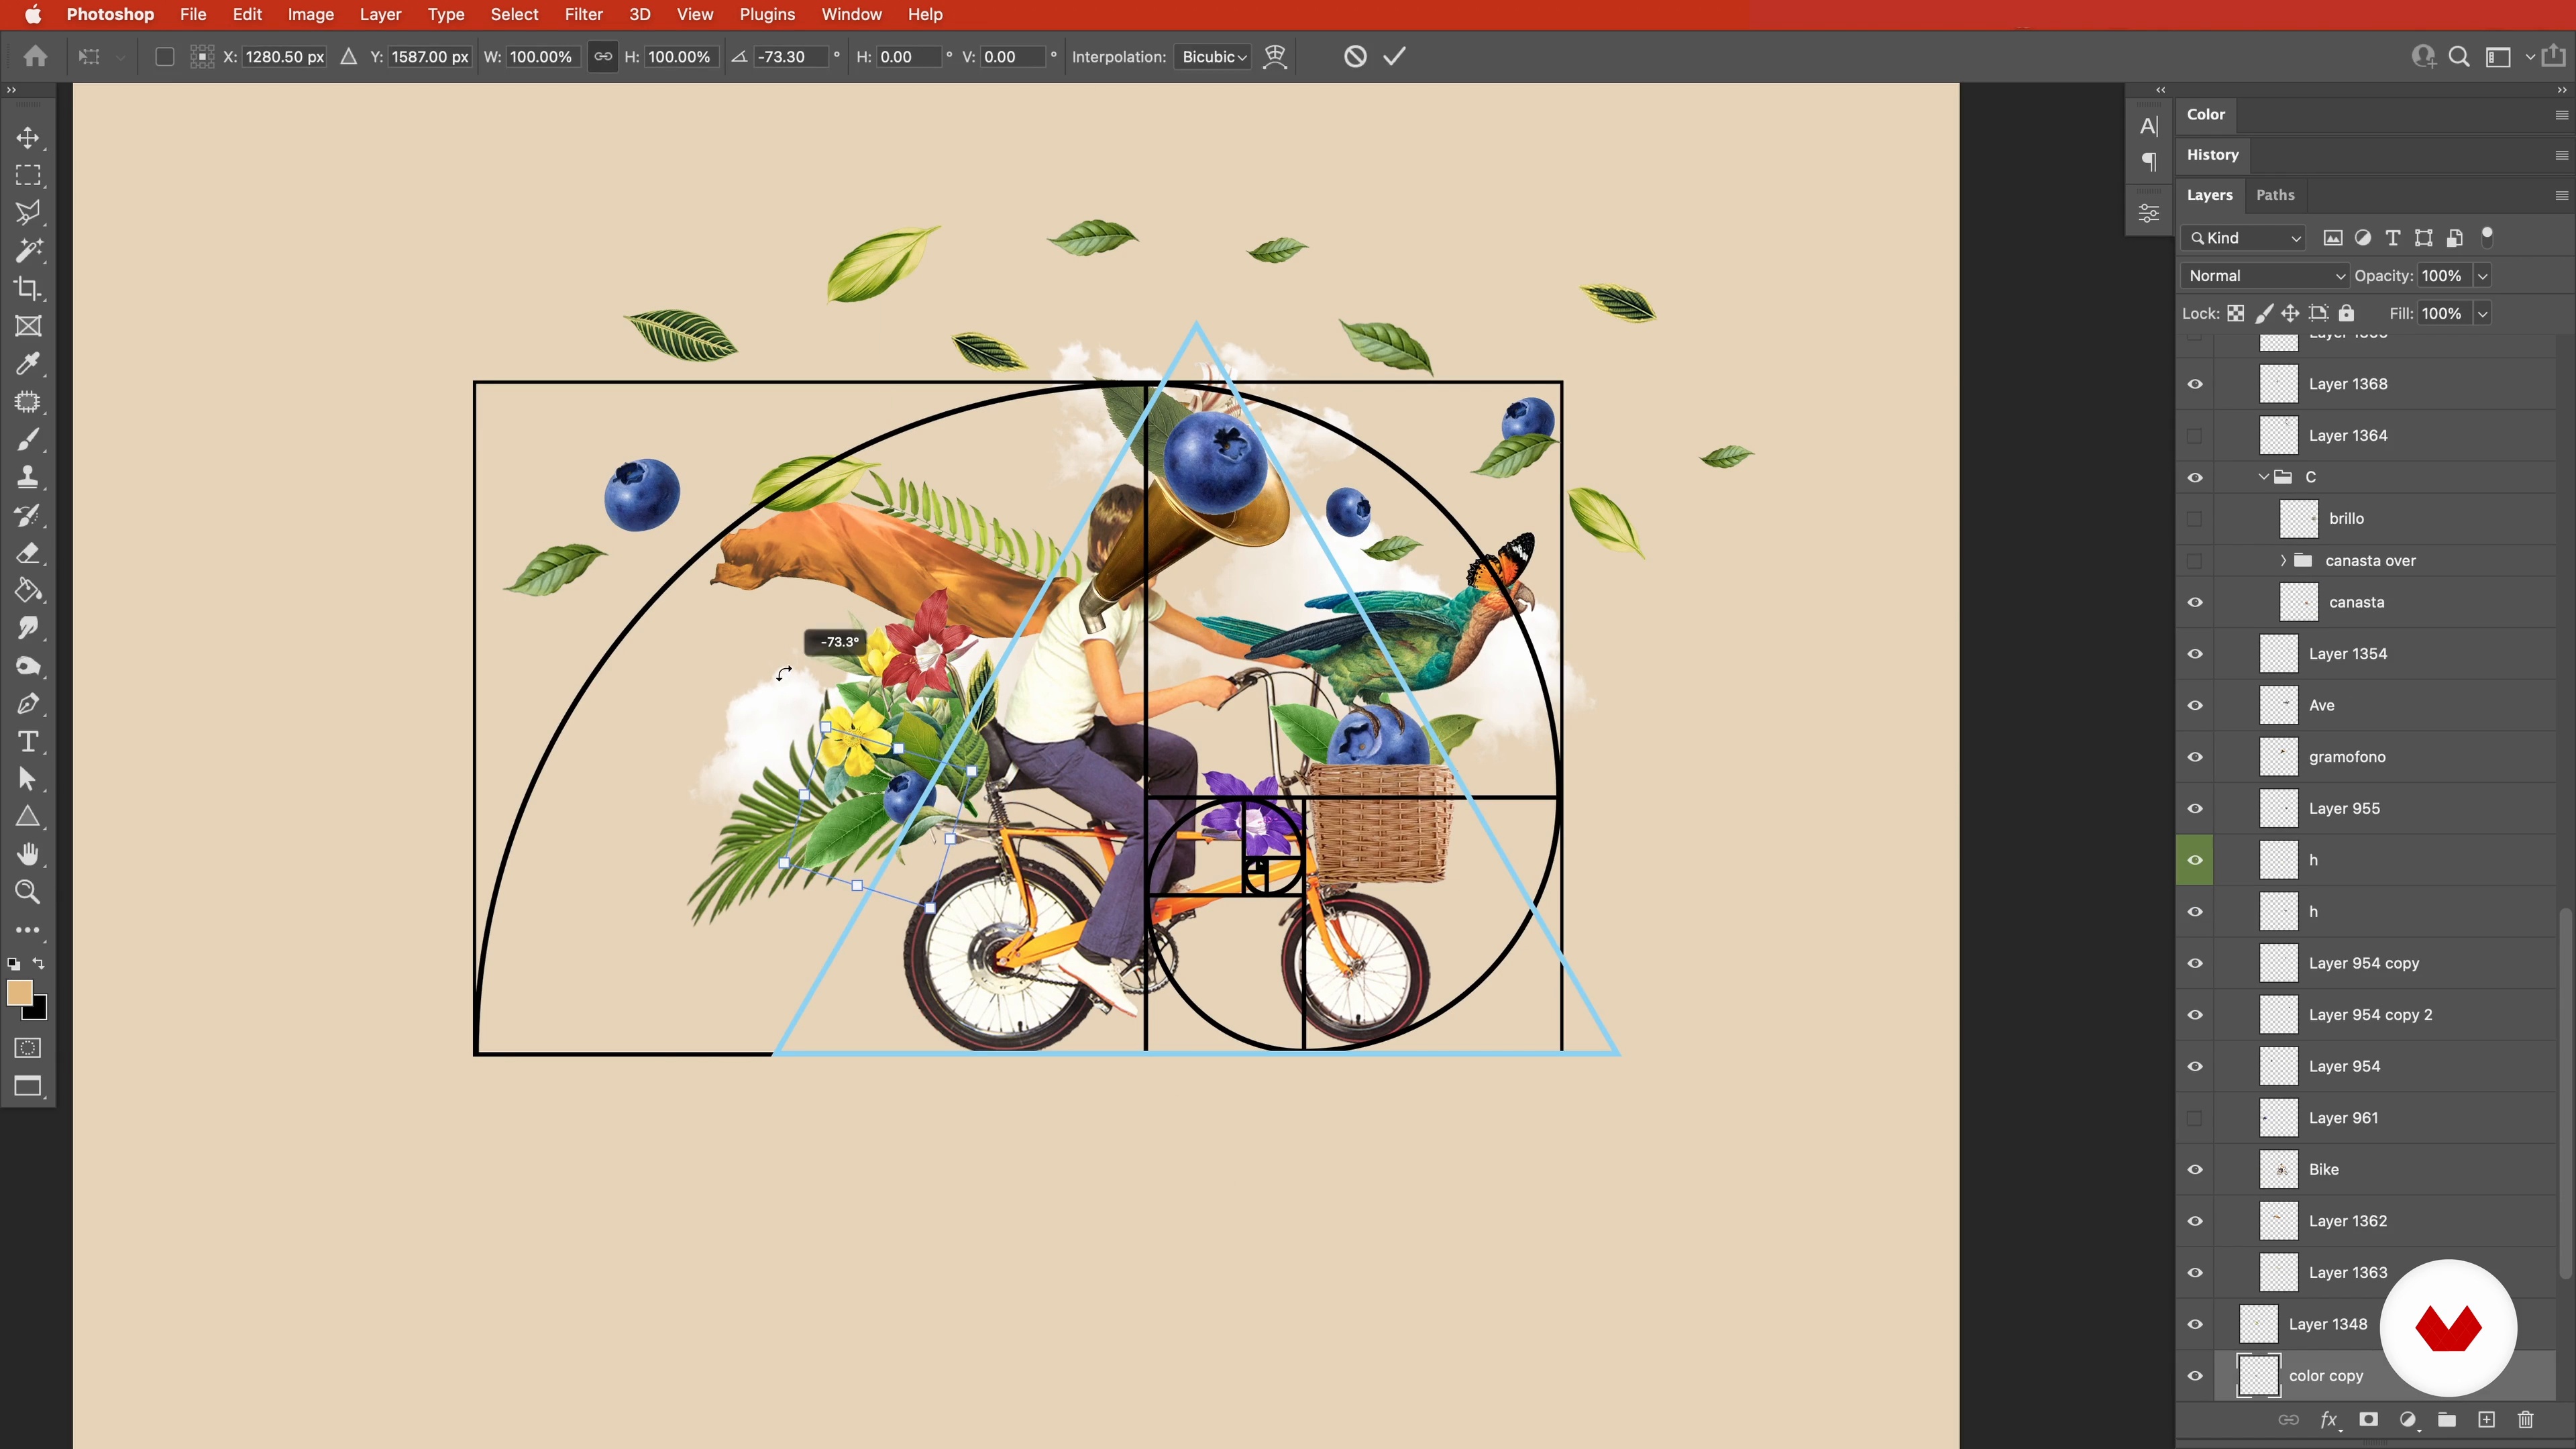Screen dimensions: 2576x1449
Task: Open the Normal blend mode dropdown
Action: click(2265, 276)
